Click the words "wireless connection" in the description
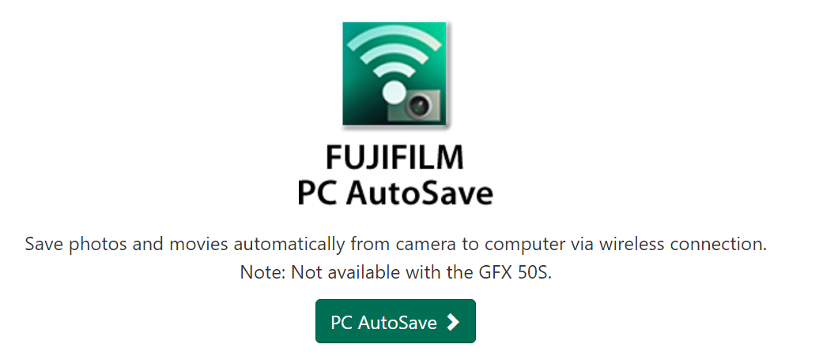 tap(682, 244)
